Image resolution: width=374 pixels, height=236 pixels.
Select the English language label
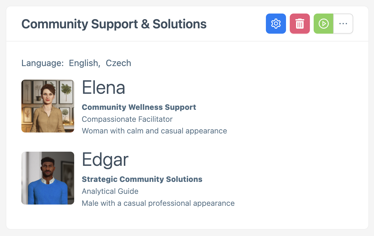(x=84, y=63)
